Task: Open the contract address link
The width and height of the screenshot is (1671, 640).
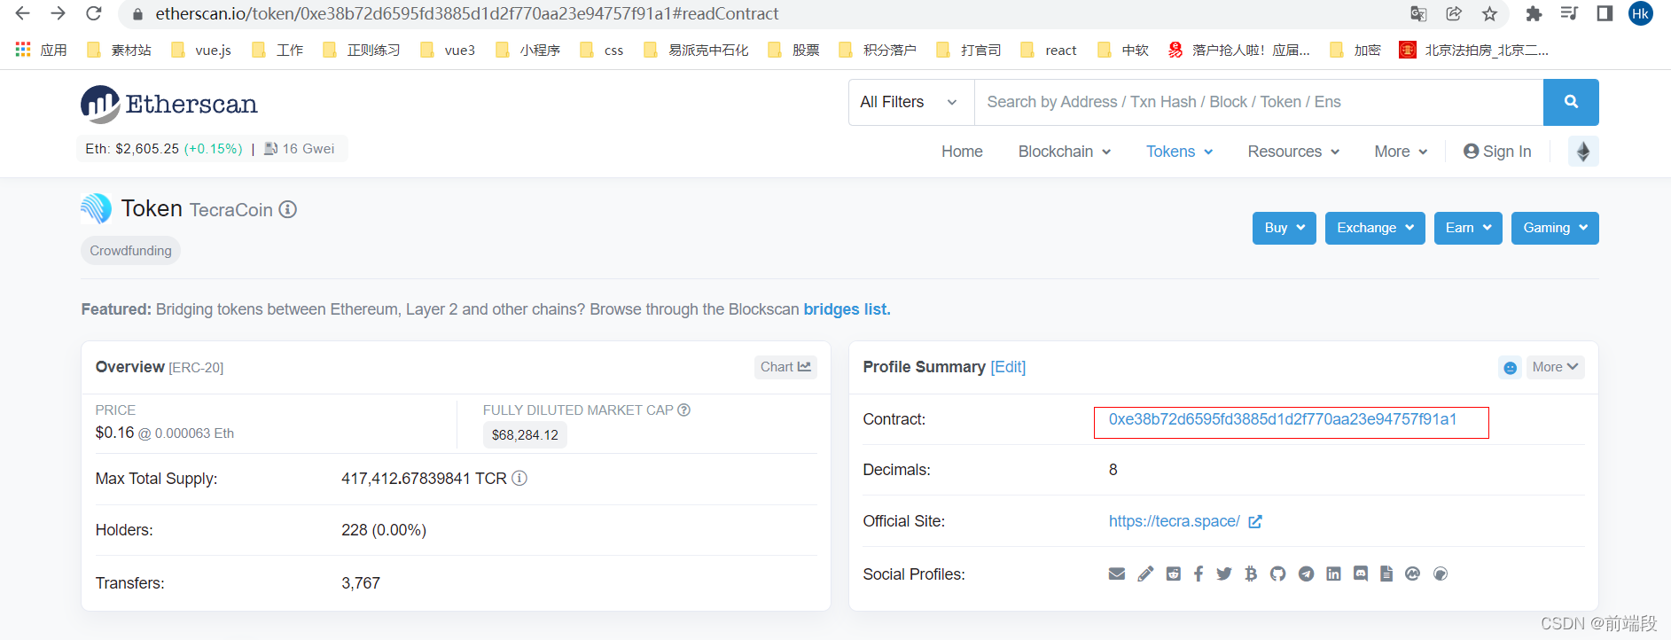Action: (x=1283, y=419)
